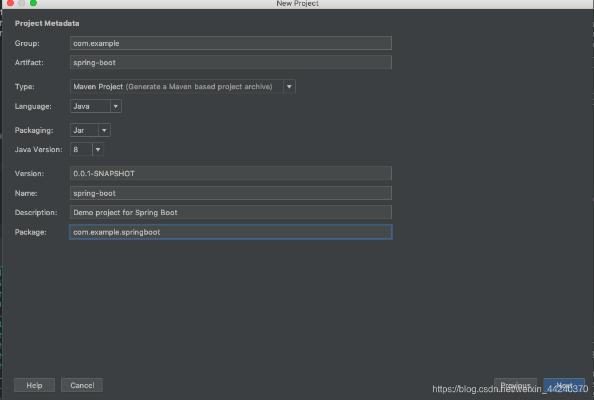Click the Artifact input field

[x=230, y=62]
